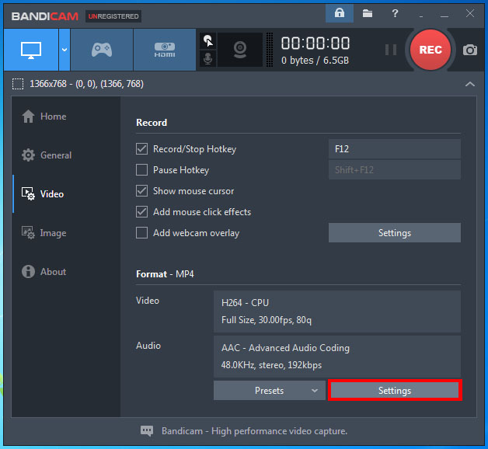Enable Pause Hotkey checkbox
This screenshot has height=449, width=488.
tap(141, 170)
